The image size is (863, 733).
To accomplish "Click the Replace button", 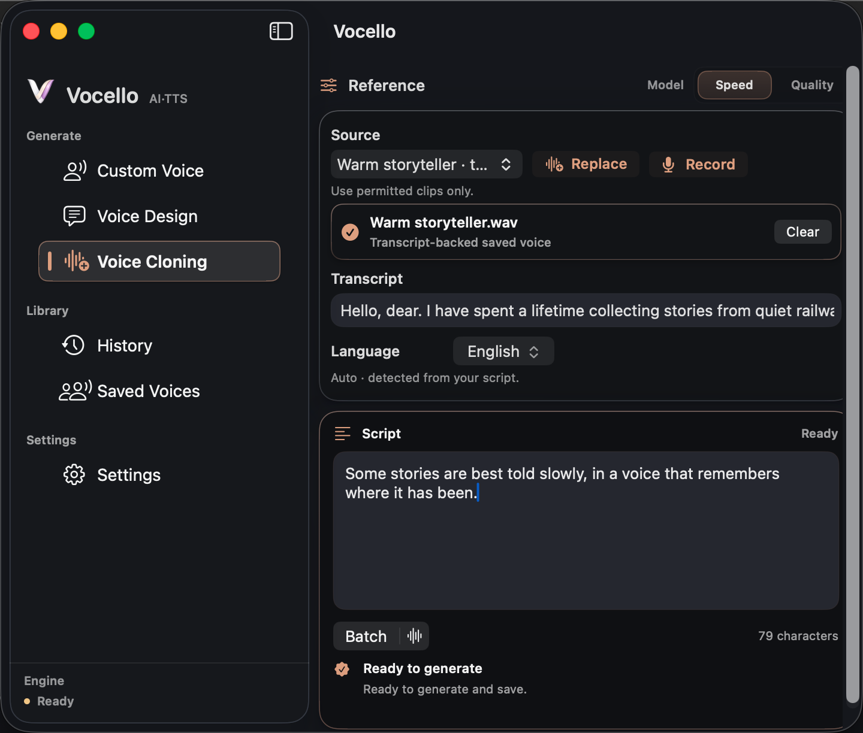I will 586,164.
